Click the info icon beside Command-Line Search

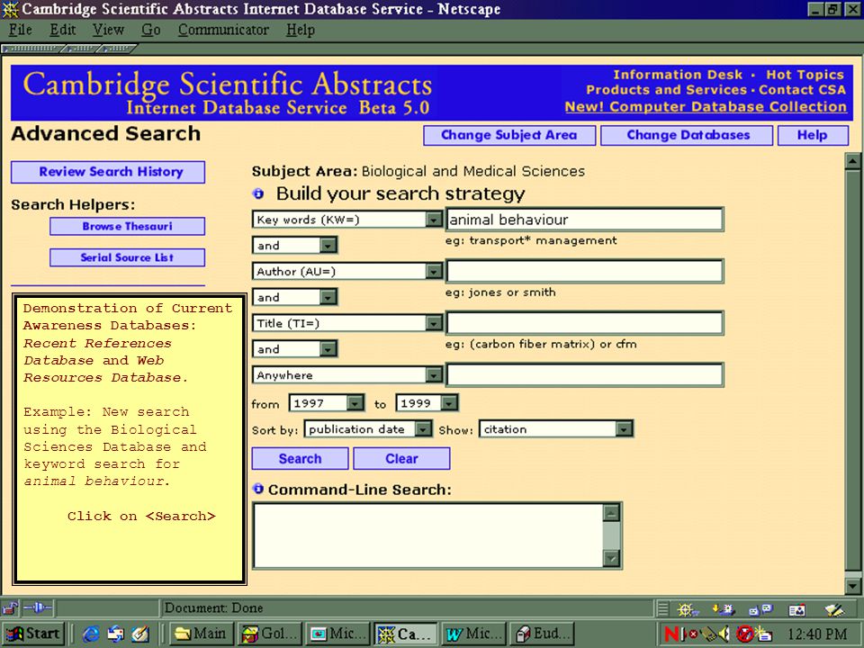pyautogui.click(x=257, y=489)
